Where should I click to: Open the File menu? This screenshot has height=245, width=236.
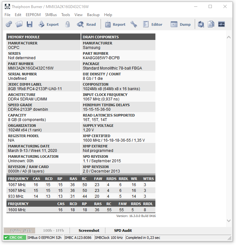click(7, 15)
